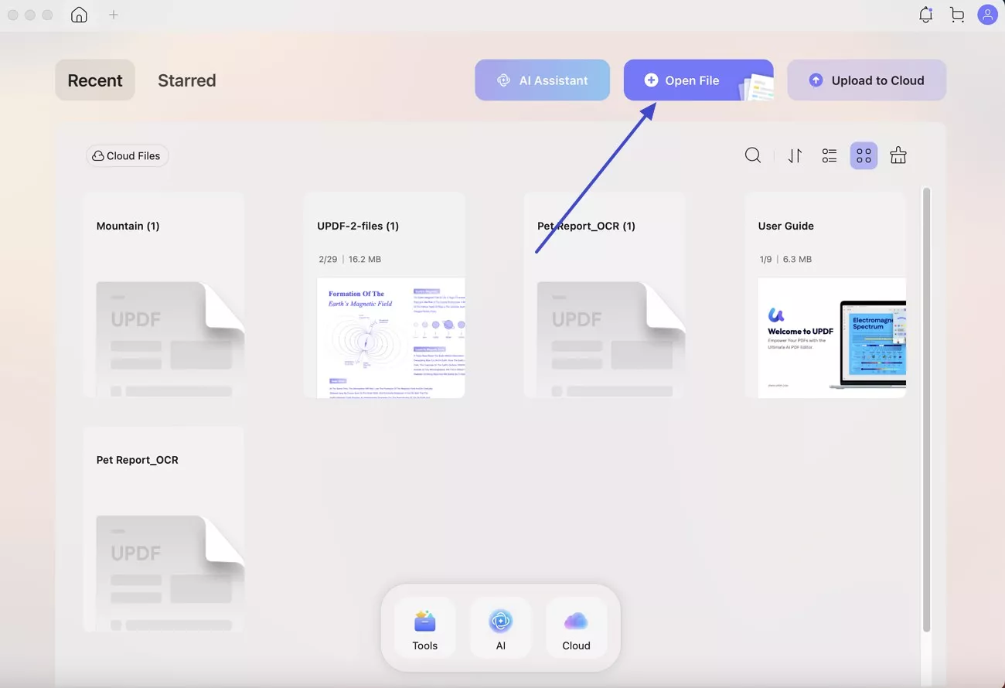Enable grid view layout
1005x688 pixels.
[x=863, y=155]
